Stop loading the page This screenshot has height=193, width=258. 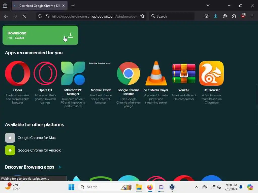click(x=24, y=16)
